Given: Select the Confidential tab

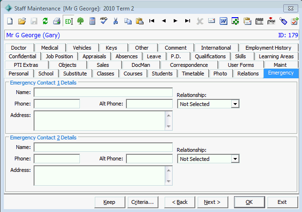Looking at the screenshot, I should point(22,56).
